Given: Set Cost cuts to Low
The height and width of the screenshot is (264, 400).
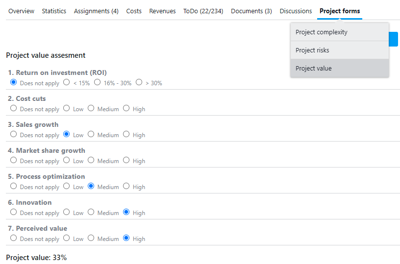Looking at the screenshot, I should point(67,108).
